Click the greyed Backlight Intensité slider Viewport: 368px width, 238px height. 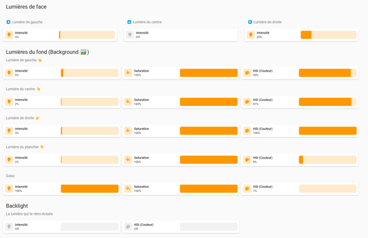click(x=90, y=226)
